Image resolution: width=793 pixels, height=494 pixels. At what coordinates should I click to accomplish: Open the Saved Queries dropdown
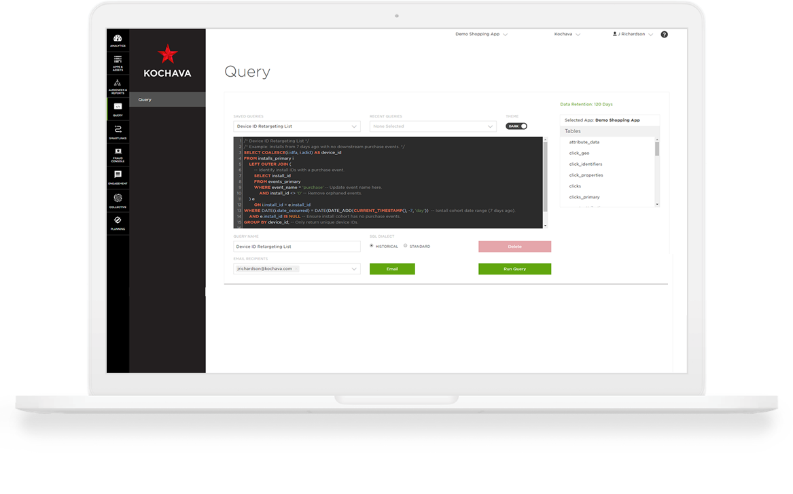tap(297, 126)
